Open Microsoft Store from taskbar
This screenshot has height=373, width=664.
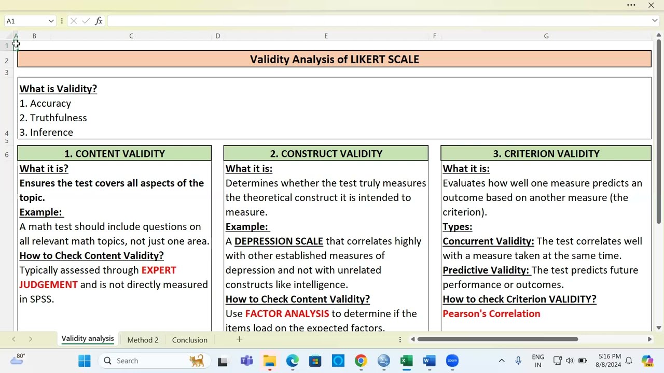[x=315, y=361]
